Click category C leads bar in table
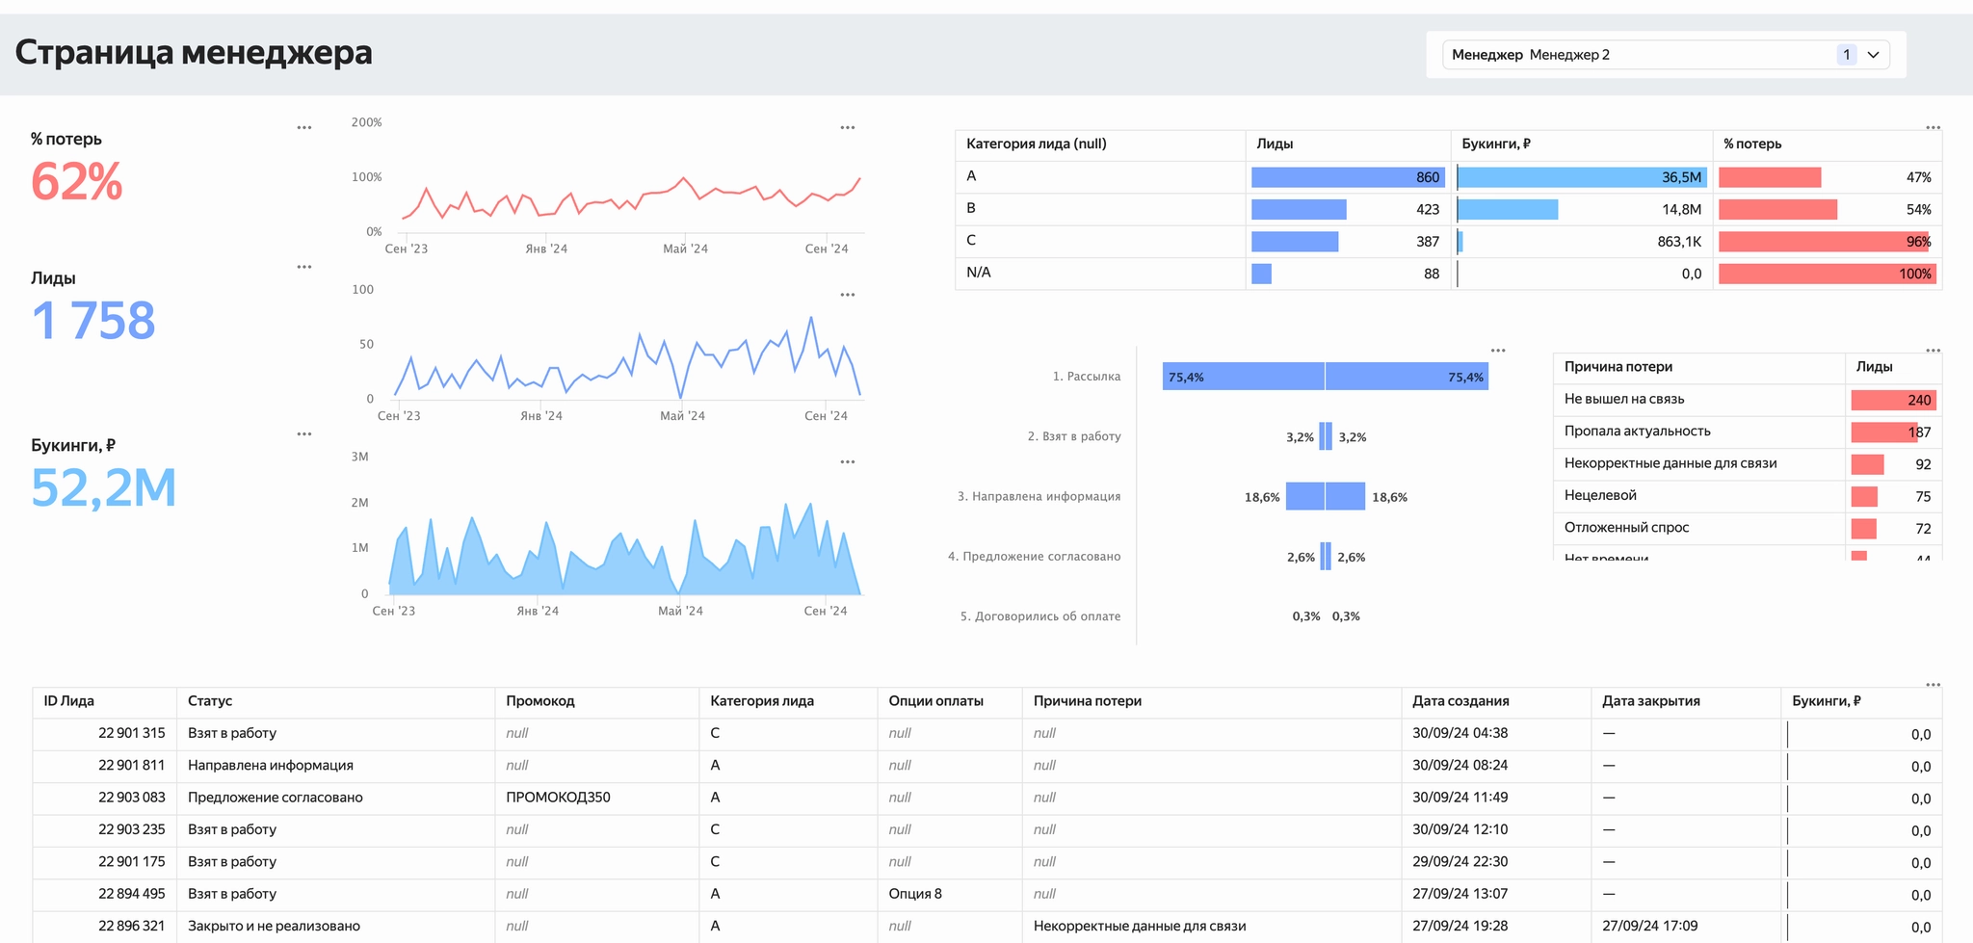Image resolution: width=1973 pixels, height=943 pixels. coord(1295,242)
